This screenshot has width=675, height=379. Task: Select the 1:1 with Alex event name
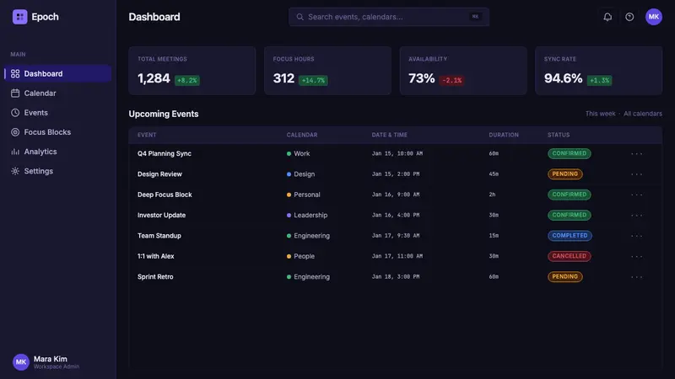click(156, 256)
